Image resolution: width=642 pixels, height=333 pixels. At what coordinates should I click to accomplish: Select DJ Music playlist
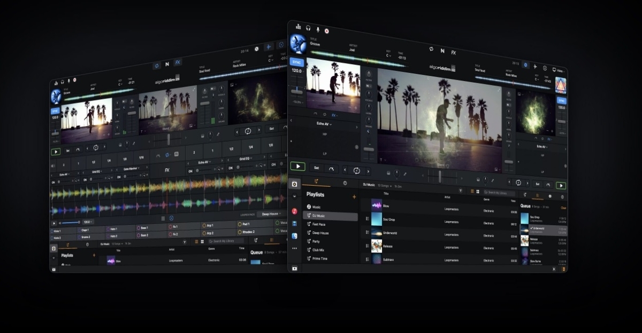tap(331, 216)
